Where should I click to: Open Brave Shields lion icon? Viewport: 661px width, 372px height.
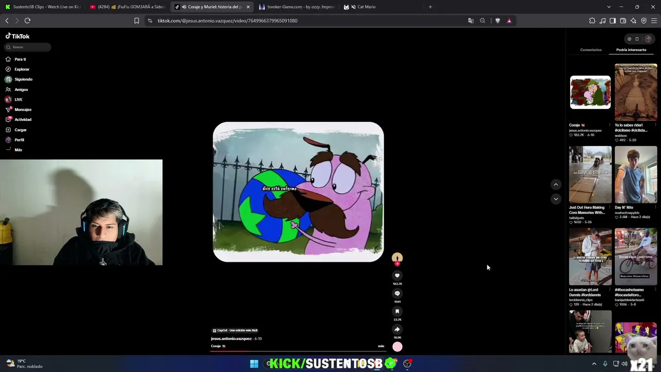pyautogui.click(x=497, y=21)
